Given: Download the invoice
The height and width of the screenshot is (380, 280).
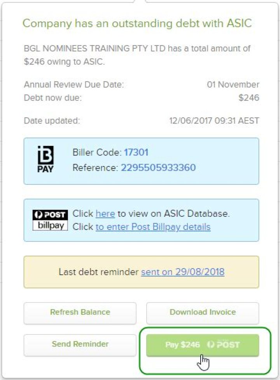Looking at the screenshot, I should pyautogui.click(x=202, y=312).
